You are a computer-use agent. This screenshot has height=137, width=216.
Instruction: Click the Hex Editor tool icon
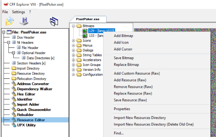[x=14, y=94]
